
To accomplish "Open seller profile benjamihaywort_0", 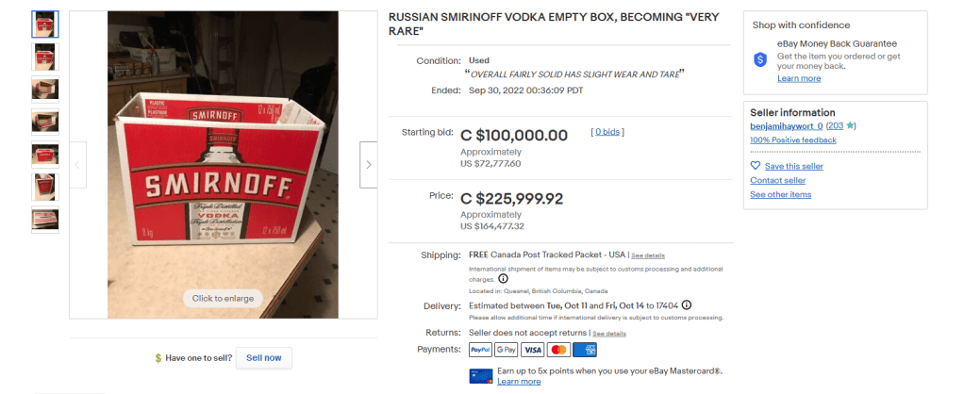I will point(786,125).
